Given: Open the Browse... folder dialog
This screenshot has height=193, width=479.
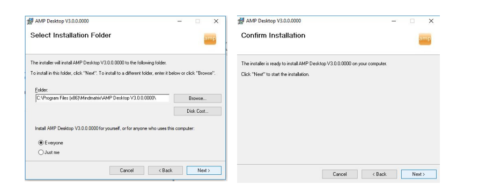Looking at the screenshot, I should point(197,98).
